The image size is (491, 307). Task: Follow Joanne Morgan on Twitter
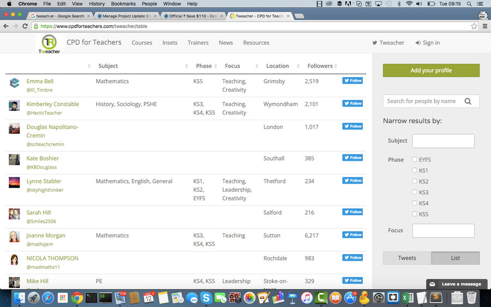[x=352, y=234]
